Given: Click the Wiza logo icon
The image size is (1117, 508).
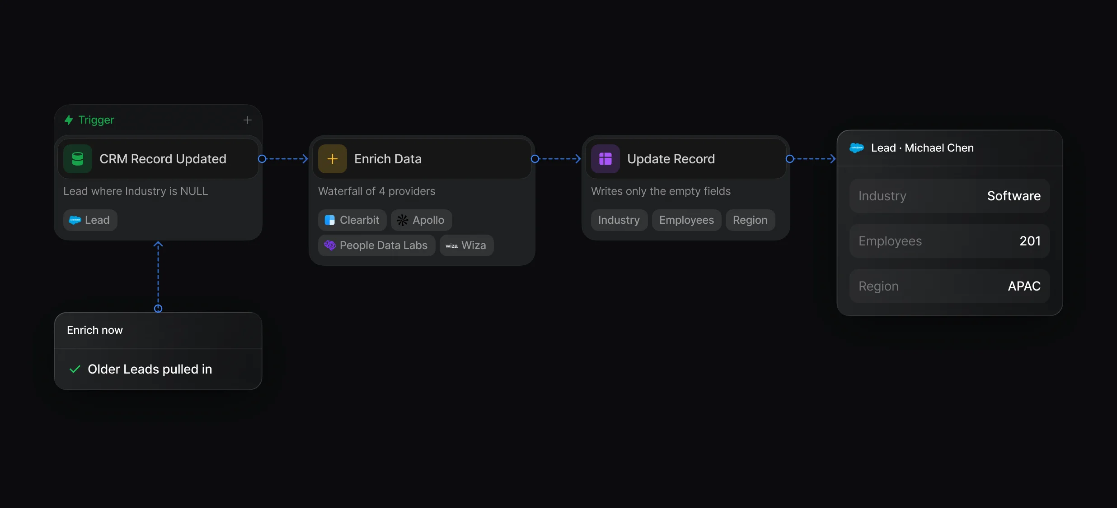Looking at the screenshot, I should (x=451, y=246).
